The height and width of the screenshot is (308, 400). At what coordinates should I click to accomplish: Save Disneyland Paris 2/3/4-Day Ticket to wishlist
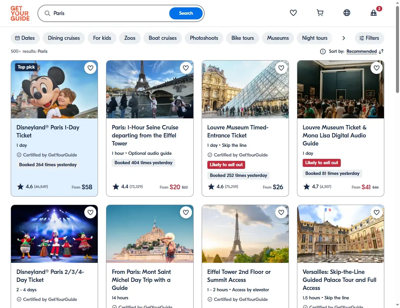coord(90,212)
